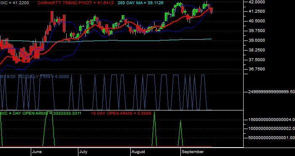Click the latest red candlestick at the chart's right end
Viewport: 295px width, 156px height.
tap(212, 11)
